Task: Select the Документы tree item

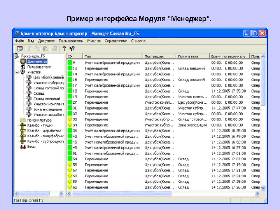Action: (37, 61)
